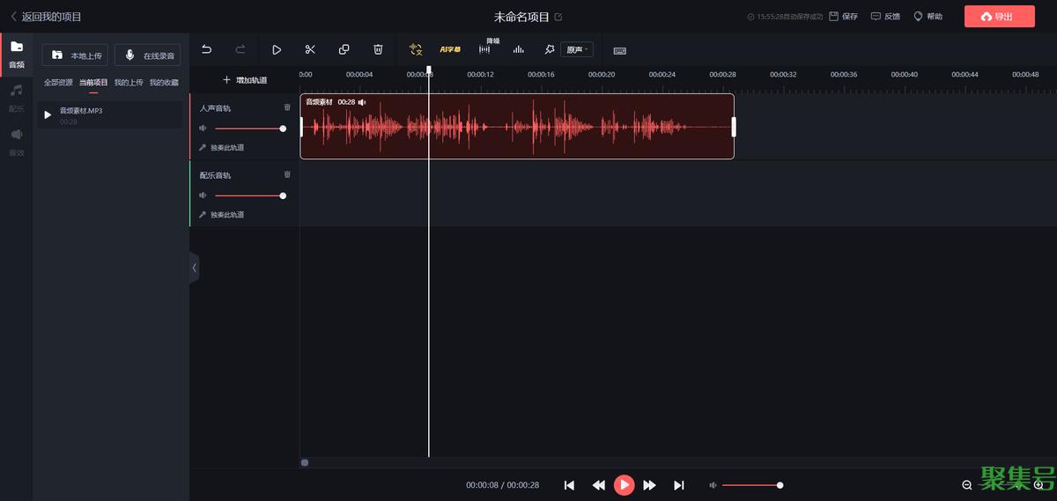The image size is (1057, 501).
Task: Go back via 返回我的项目
Action: pos(46,17)
